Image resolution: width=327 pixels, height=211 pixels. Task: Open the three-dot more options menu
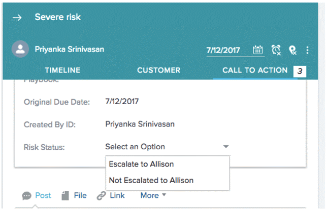308,50
